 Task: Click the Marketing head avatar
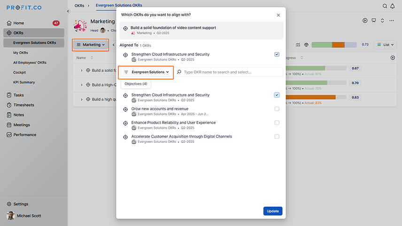click(103, 30)
